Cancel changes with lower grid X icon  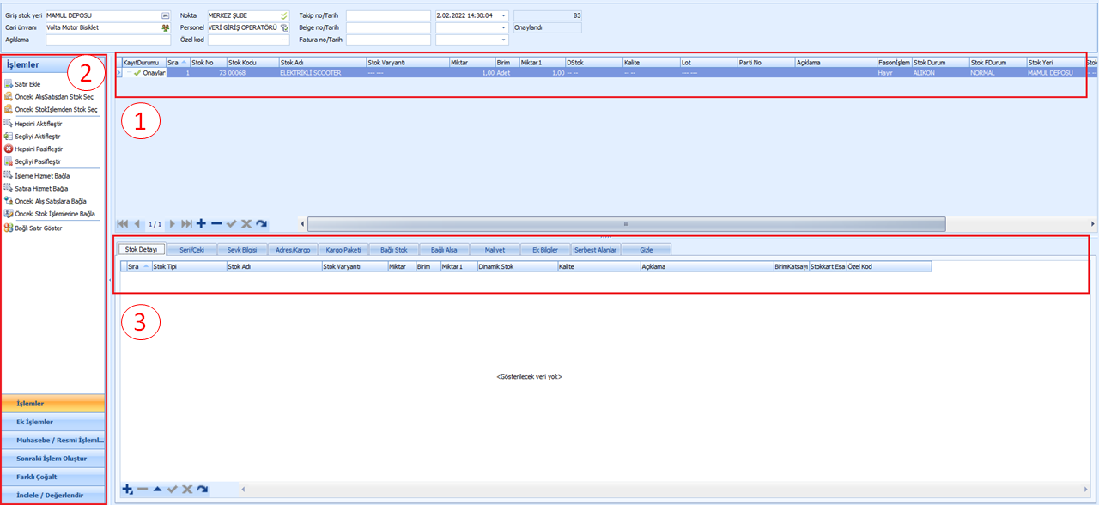(x=187, y=489)
